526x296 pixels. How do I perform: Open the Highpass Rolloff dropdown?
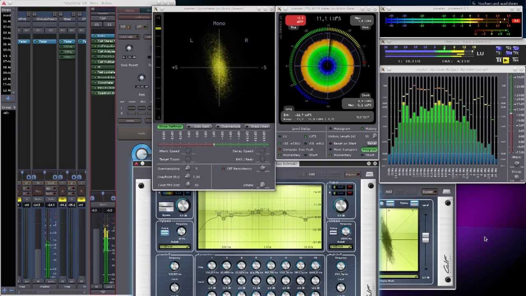[x=174, y=247]
